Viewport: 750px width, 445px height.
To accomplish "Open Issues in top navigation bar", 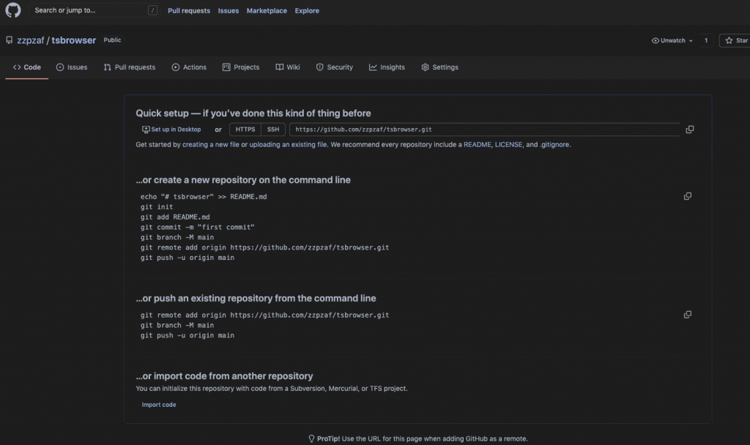I will (229, 10).
